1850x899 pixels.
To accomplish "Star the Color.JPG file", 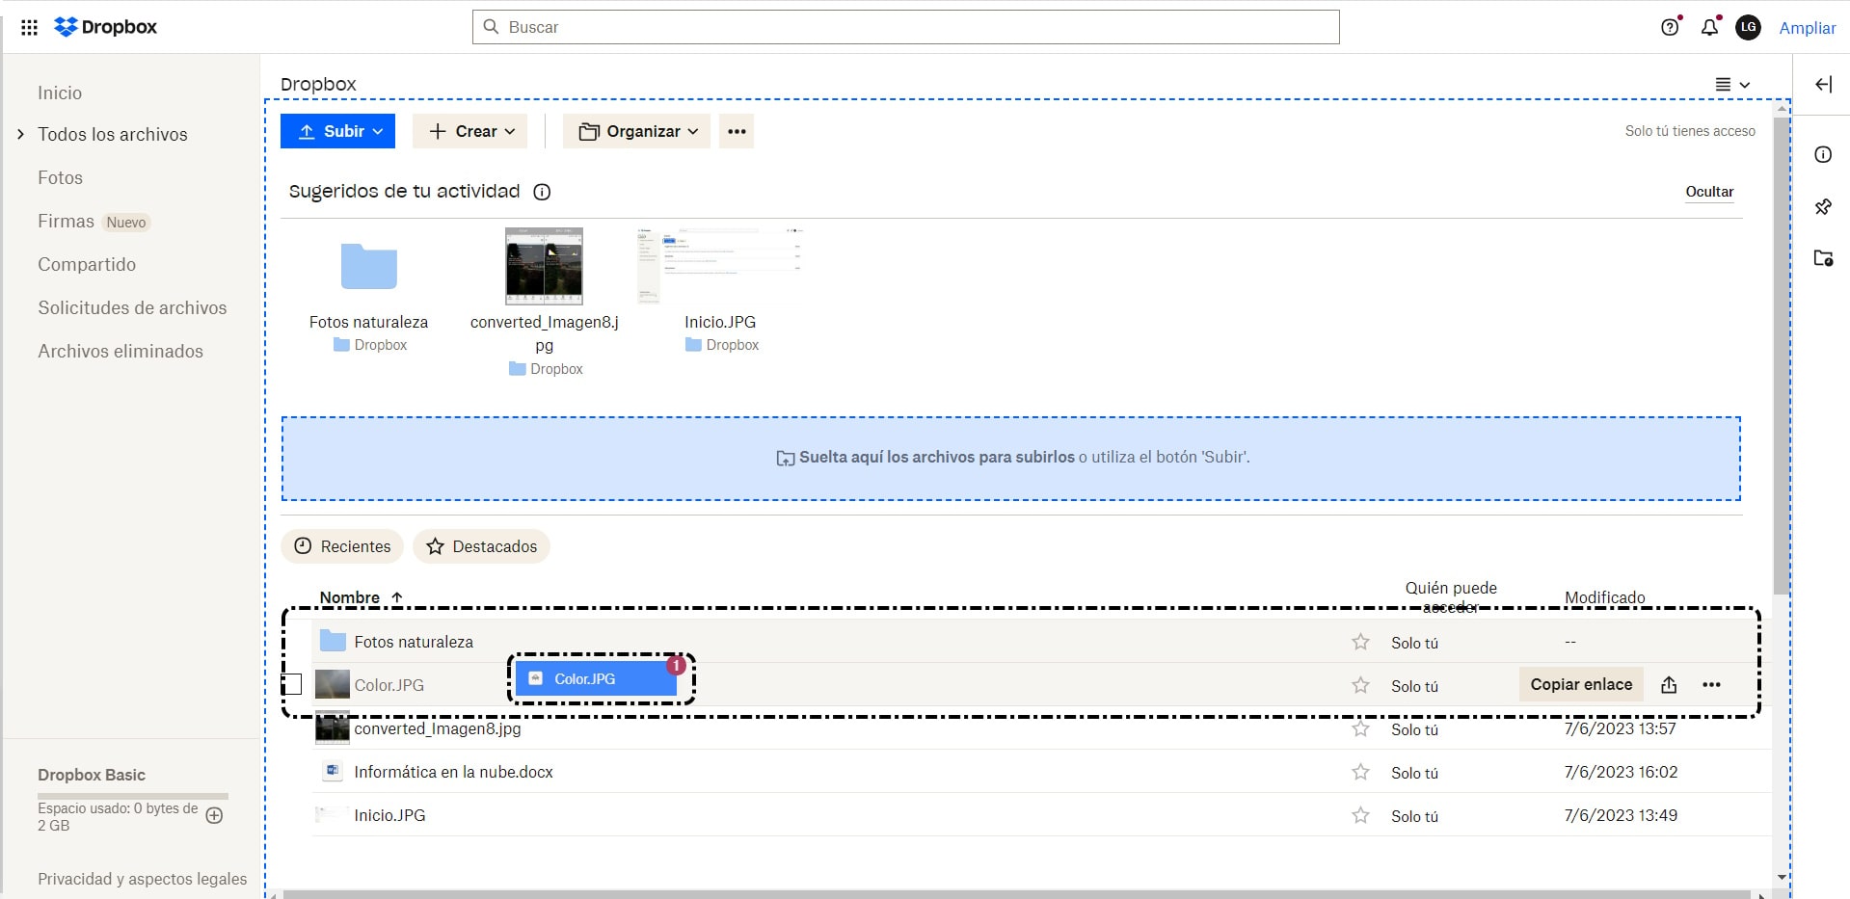I will [1360, 685].
